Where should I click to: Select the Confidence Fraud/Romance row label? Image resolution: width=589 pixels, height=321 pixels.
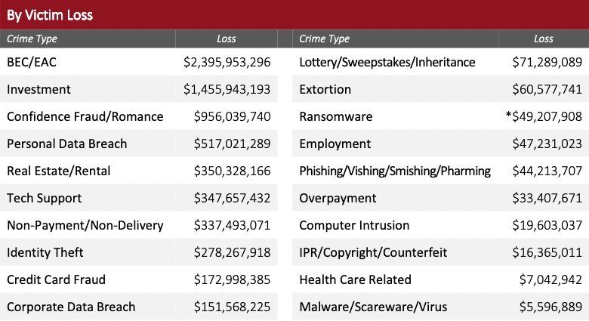[85, 116]
